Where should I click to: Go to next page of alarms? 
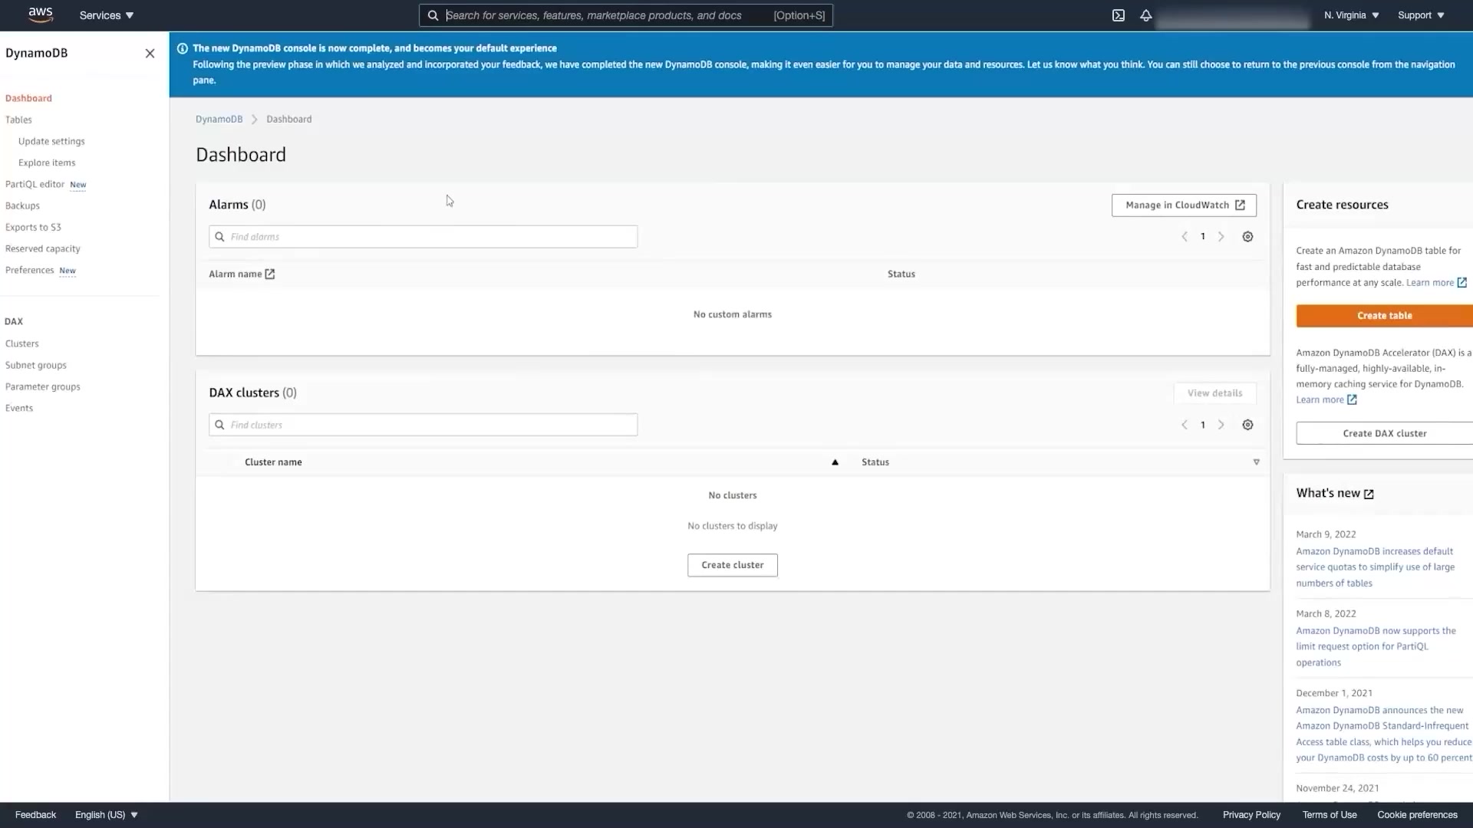click(x=1221, y=237)
